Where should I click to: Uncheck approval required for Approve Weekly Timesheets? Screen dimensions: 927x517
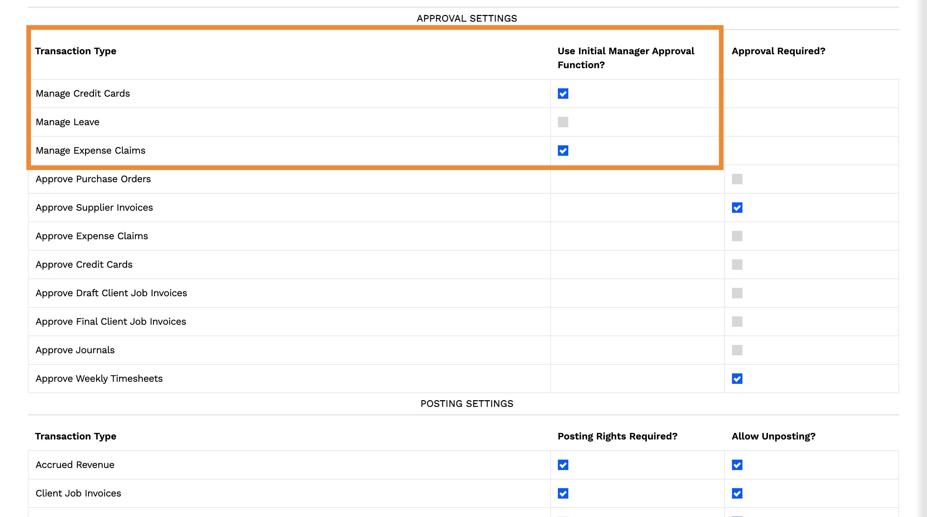pyautogui.click(x=737, y=379)
